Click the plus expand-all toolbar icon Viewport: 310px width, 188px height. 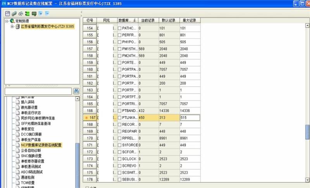[x=40, y=14]
